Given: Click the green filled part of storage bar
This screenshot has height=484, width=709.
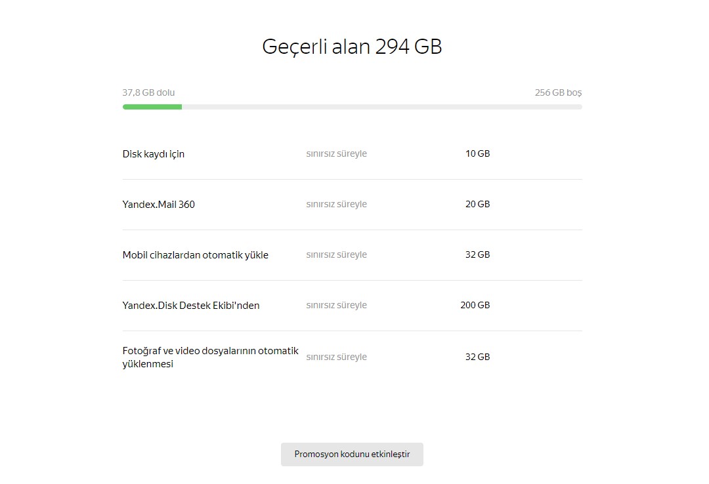Looking at the screenshot, I should point(152,107).
